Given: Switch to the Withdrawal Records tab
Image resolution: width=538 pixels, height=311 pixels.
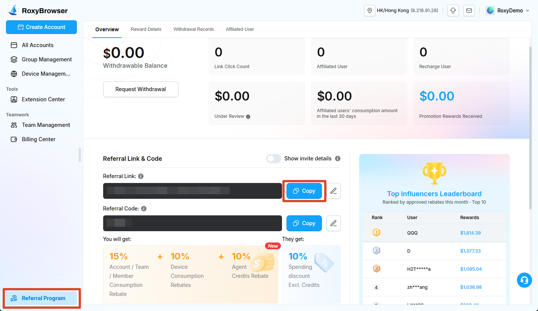Looking at the screenshot, I should point(194,29).
